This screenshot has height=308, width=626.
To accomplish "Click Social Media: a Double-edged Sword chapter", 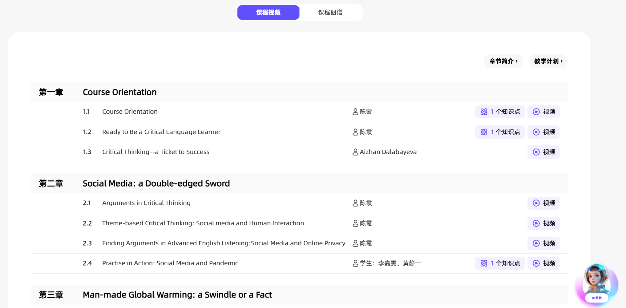I will (156, 184).
